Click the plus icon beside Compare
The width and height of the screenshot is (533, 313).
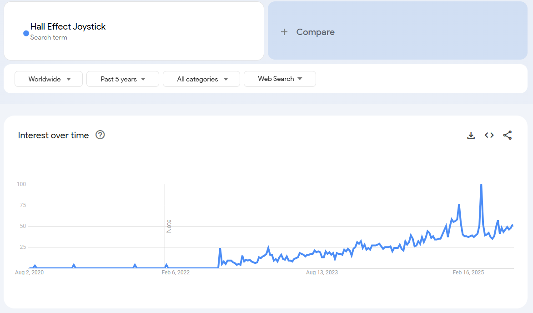(284, 32)
